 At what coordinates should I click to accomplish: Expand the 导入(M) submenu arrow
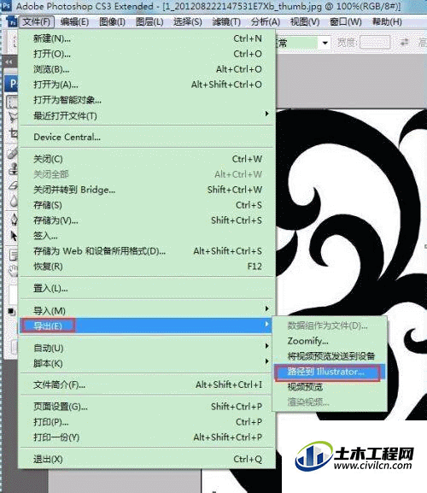(x=266, y=308)
